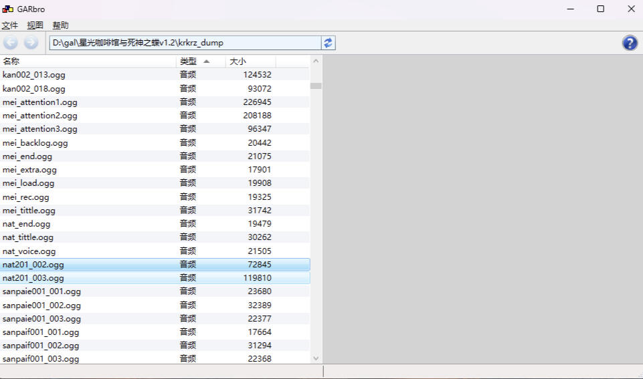Sort by the 大小 column header
Screen dimensions: 643x379
(x=250, y=61)
